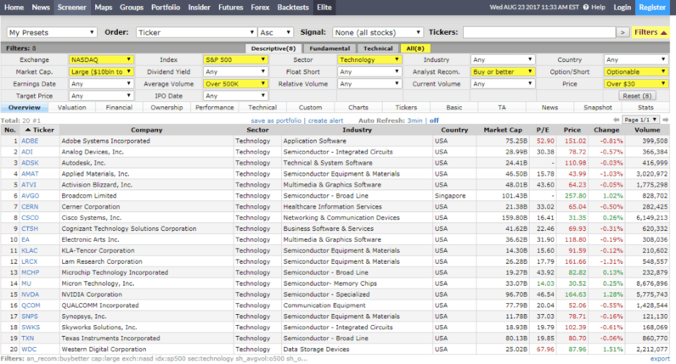Open the Maps menu item

click(x=104, y=8)
